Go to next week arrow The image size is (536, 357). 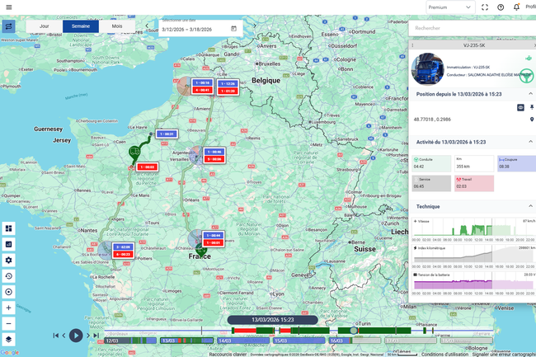coord(255,26)
